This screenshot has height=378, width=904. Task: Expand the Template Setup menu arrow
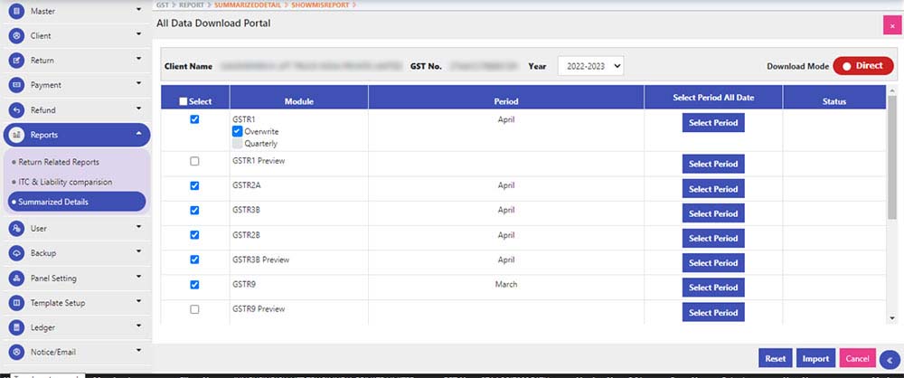(138, 302)
